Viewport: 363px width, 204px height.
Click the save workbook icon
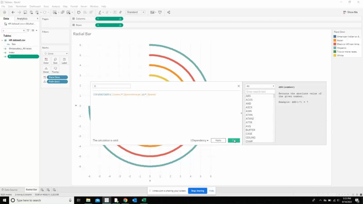25,12
